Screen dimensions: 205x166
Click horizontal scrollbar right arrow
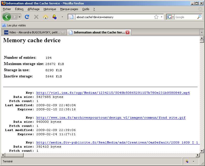click(x=198, y=155)
